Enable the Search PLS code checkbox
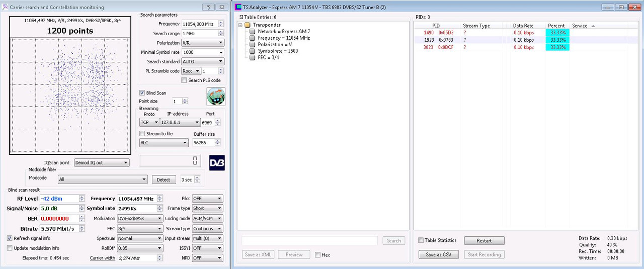Viewport: 644px width, 269px height. coord(184,80)
